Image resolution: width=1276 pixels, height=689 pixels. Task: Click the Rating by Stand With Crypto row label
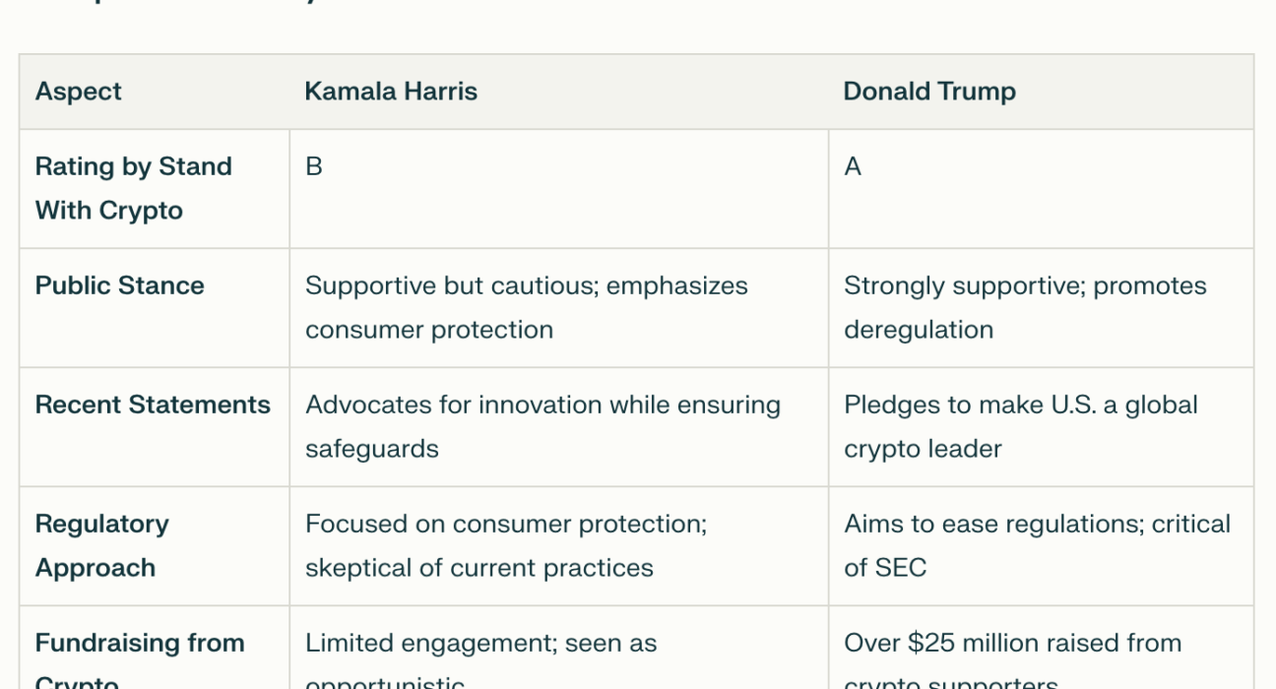133,188
